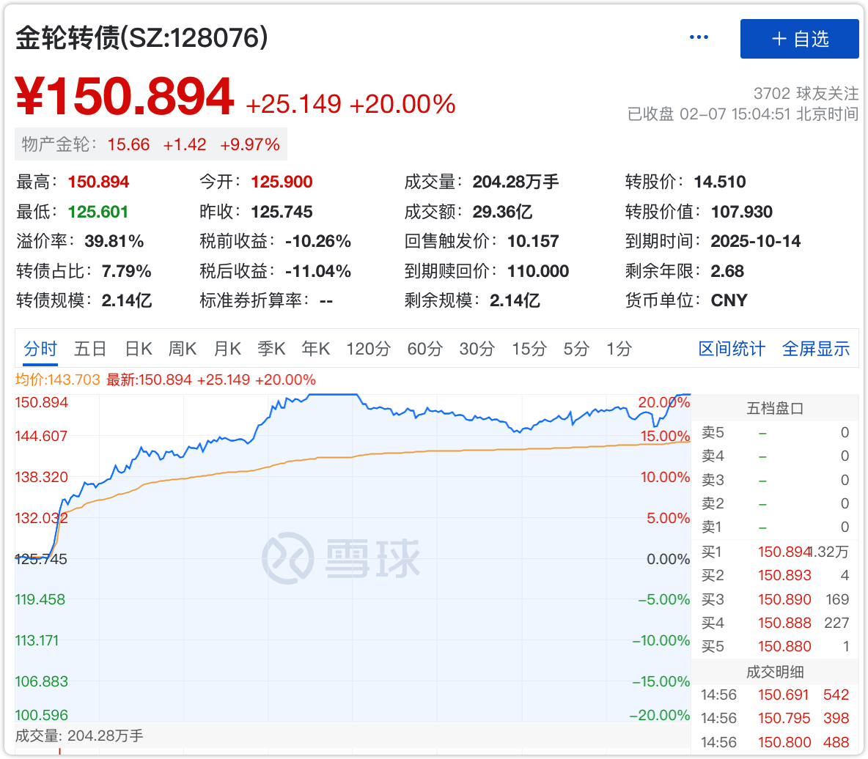Select the 月K chart tab
The image size is (868, 759).
tap(227, 349)
